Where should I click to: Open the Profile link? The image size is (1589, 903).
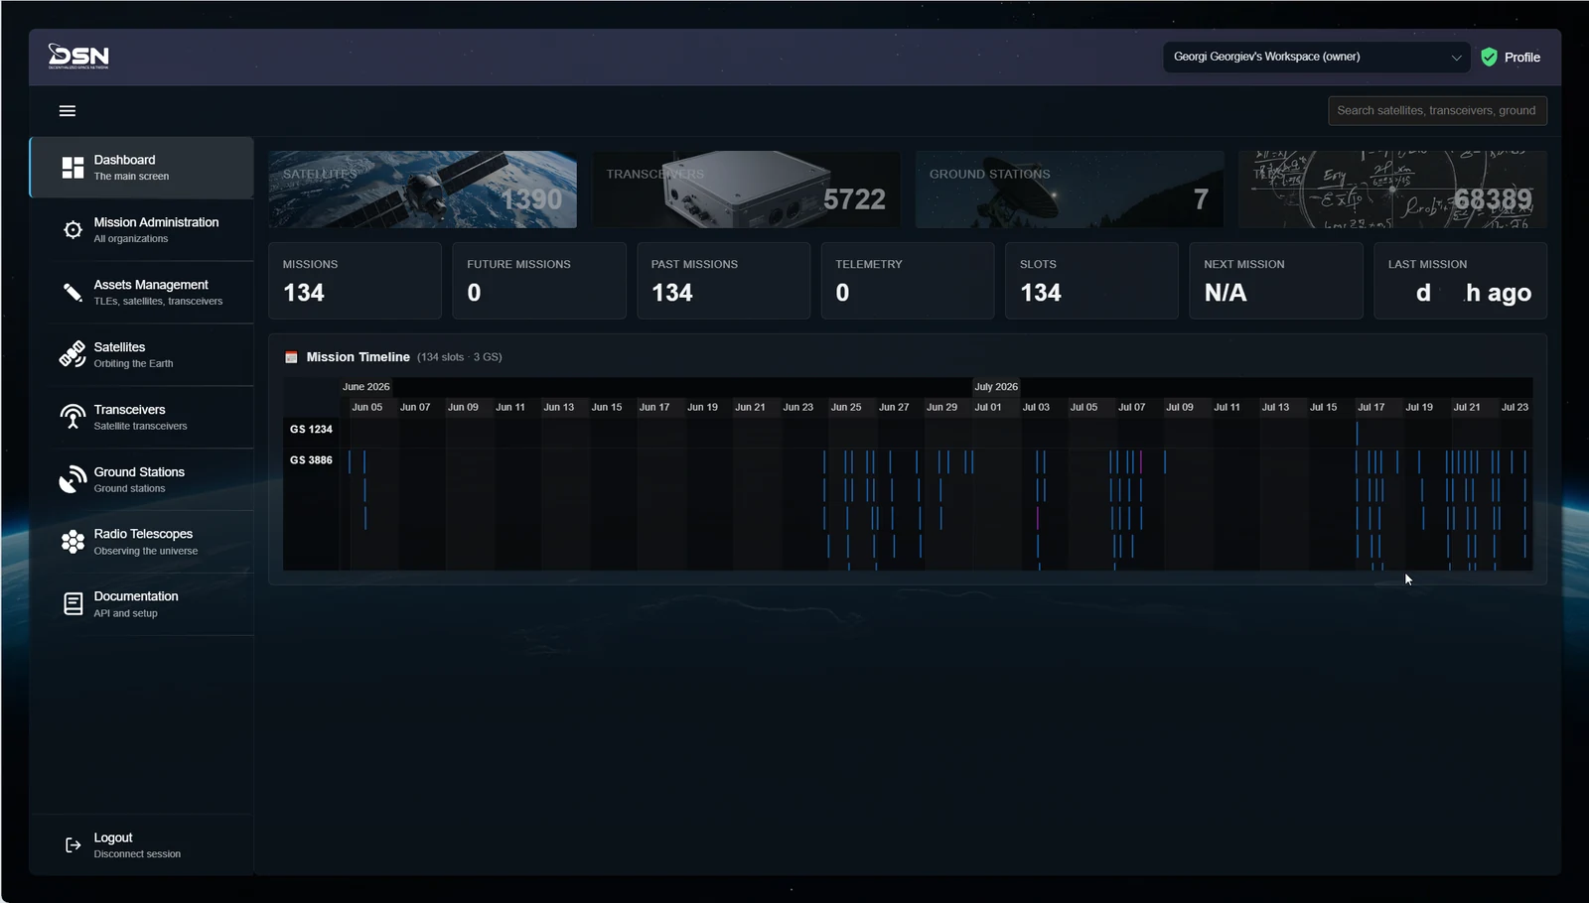1521,58
